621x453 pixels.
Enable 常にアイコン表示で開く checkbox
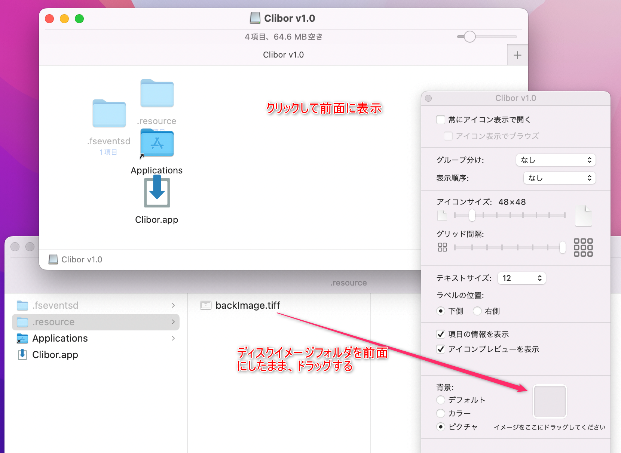point(441,120)
